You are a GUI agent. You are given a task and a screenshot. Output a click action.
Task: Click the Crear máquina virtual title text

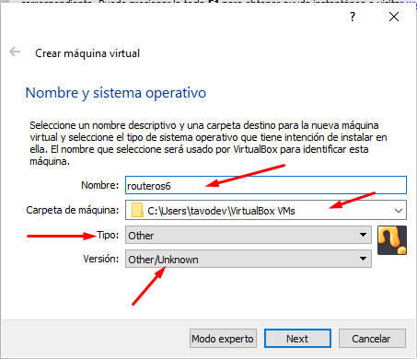[x=87, y=53]
